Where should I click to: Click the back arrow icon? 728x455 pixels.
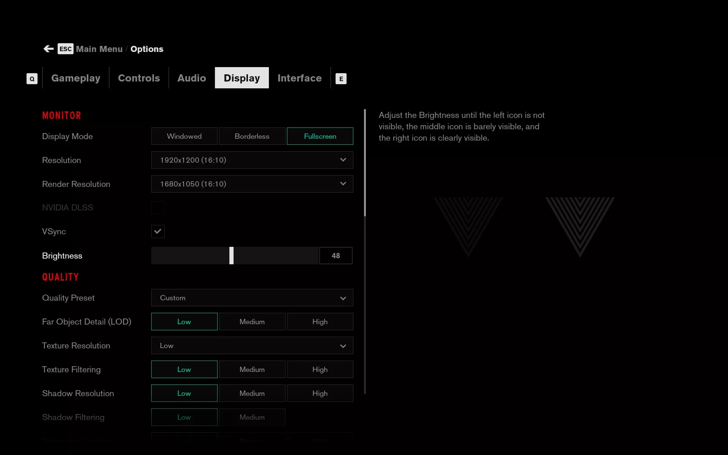tap(48, 49)
